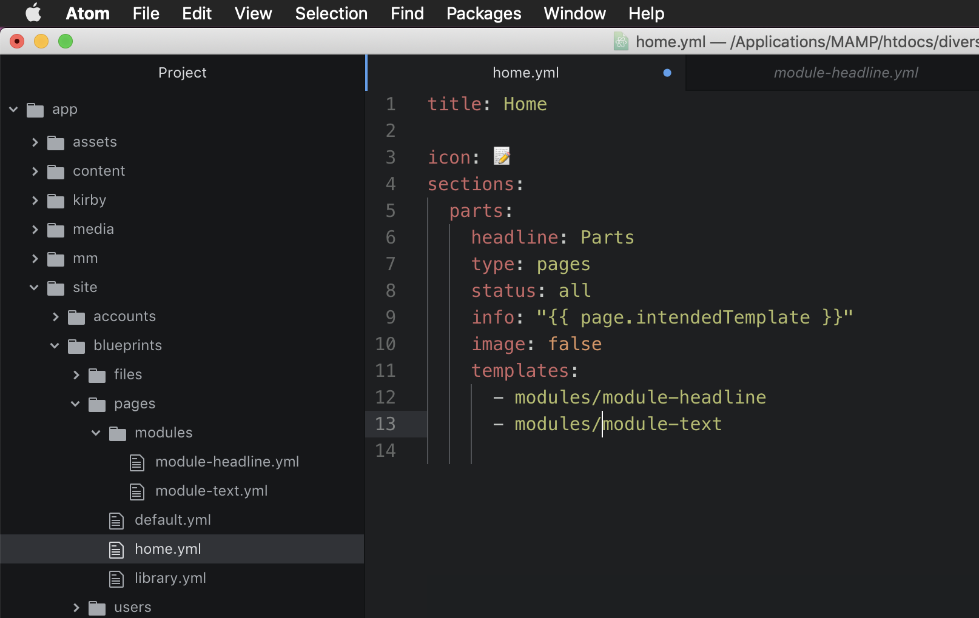This screenshot has height=618, width=979.
Task: Click the accounts folder icon
Action: [x=76, y=317]
